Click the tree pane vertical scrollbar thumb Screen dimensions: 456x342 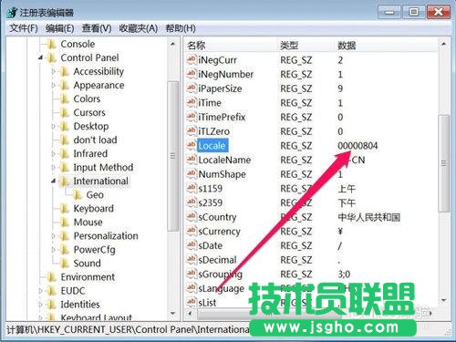coord(172,156)
